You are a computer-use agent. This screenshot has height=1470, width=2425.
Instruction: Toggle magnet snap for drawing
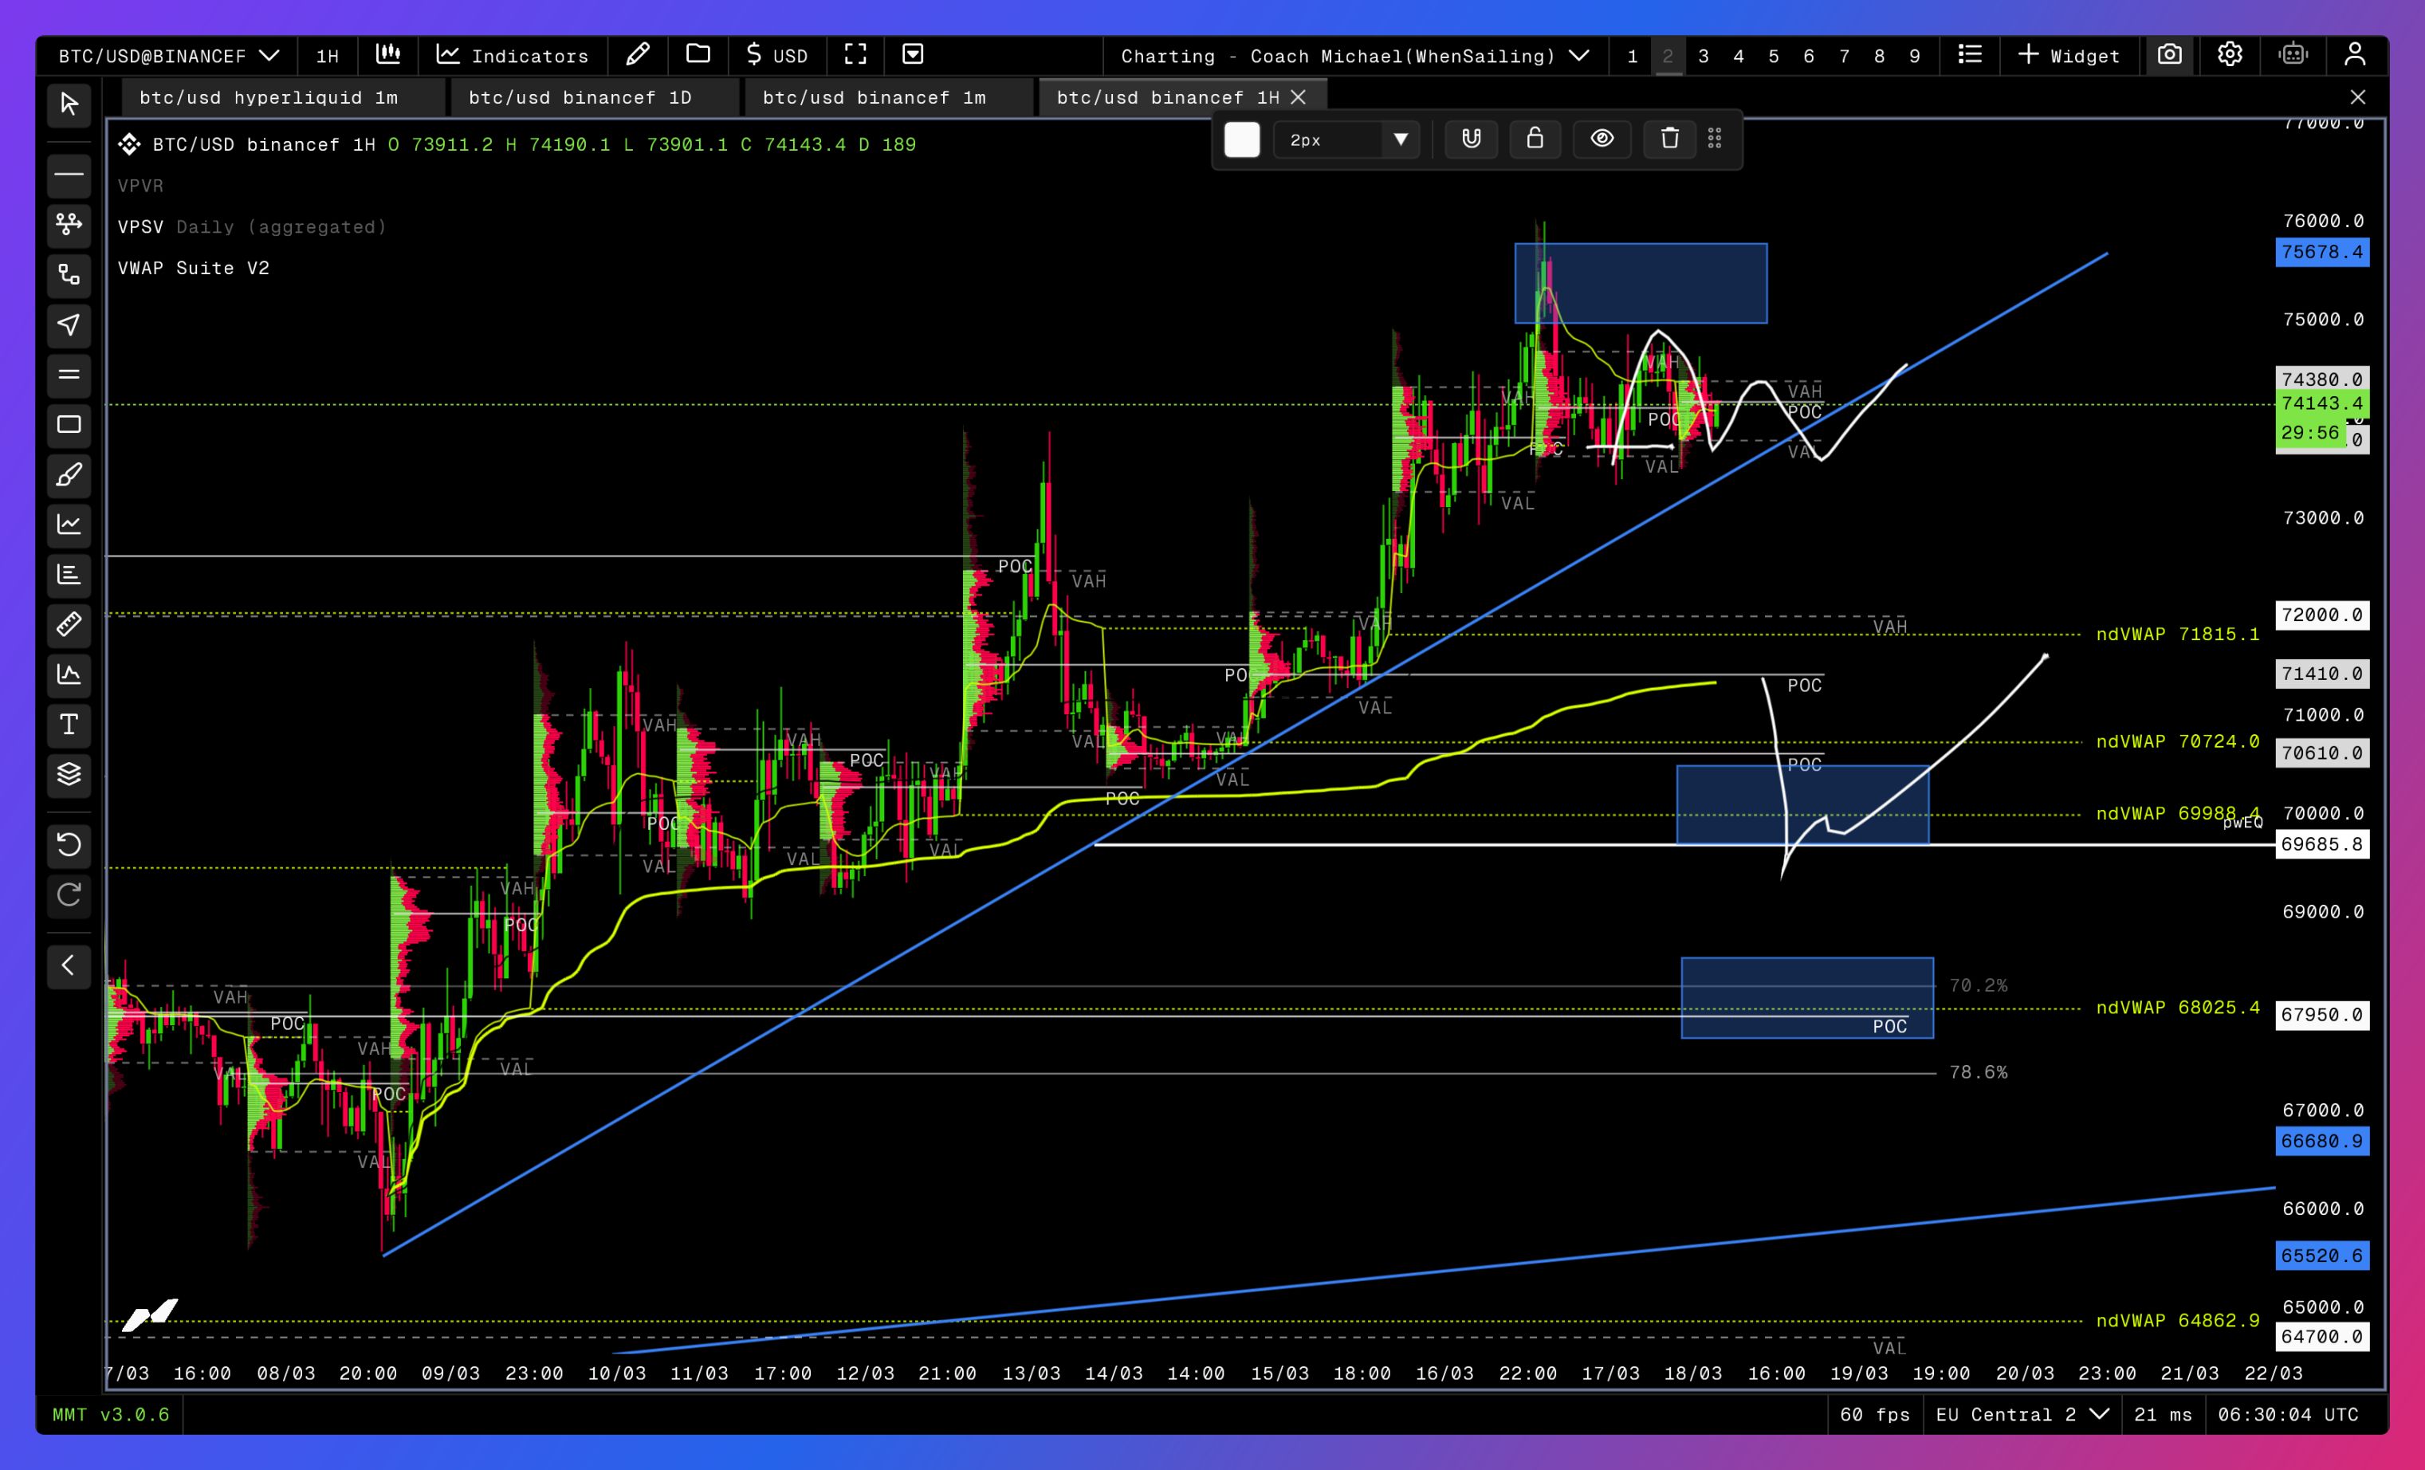[1470, 139]
